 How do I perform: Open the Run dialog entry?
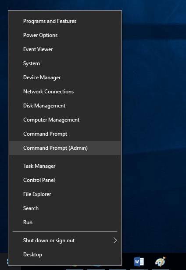tap(65, 222)
